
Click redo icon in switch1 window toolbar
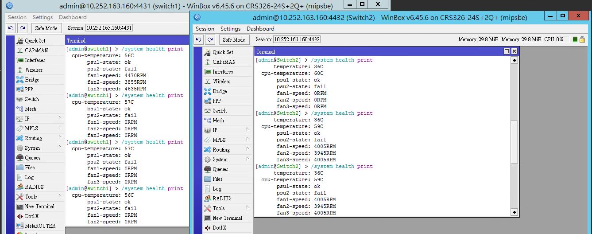(x=23, y=28)
